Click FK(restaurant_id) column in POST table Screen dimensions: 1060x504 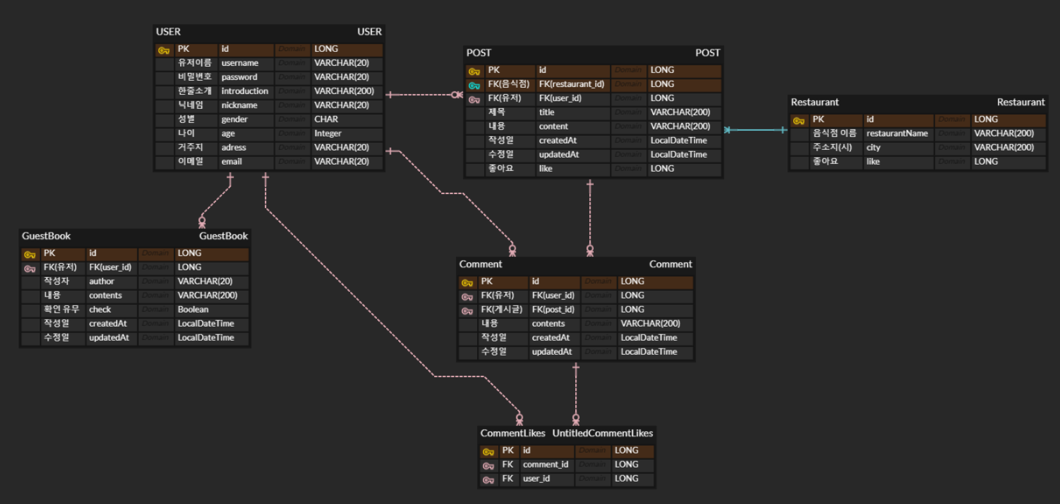click(571, 84)
